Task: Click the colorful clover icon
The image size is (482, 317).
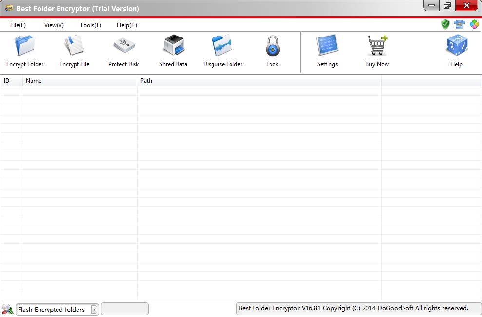Action: click(474, 24)
